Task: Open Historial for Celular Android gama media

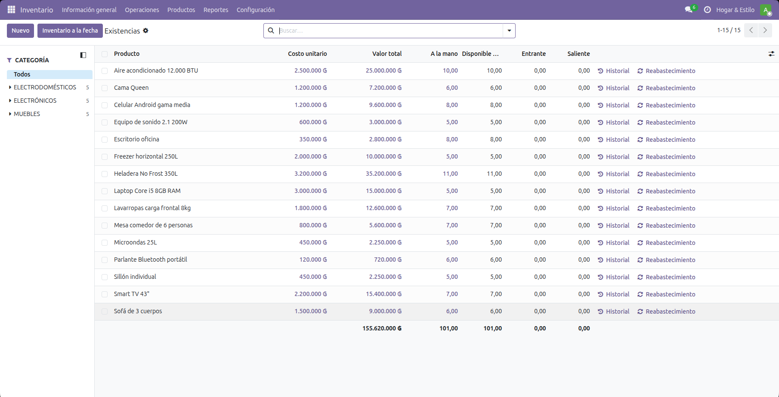Action: click(613, 105)
